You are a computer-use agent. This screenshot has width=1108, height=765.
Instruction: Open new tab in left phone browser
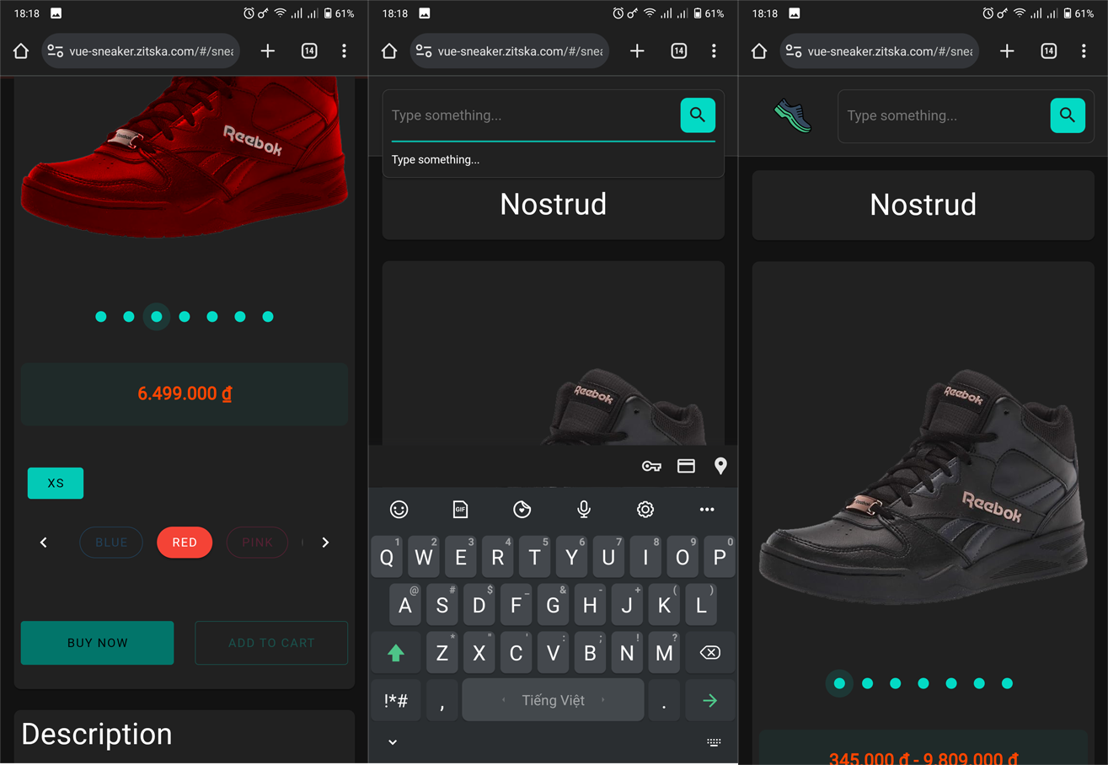(x=268, y=51)
